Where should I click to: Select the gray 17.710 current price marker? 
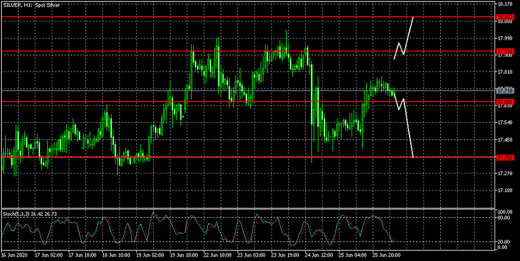[x=505, y=90]
